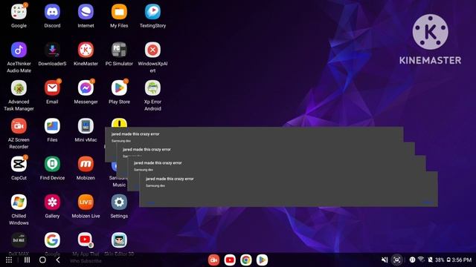Open AceThinker Audio Mate

19,50
